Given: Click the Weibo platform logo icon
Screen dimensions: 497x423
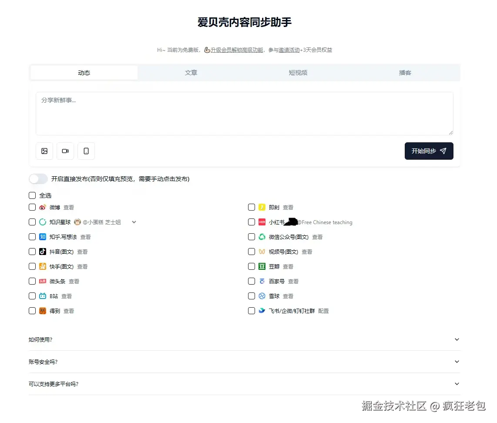Looking at the screenshot, I should (x=43, y=208).
